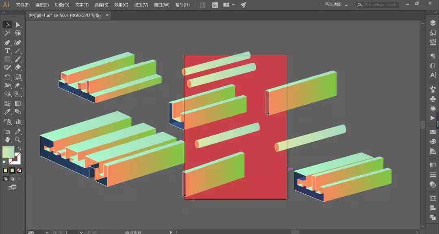
Task: Select the Width tool
Action: [7, 86]
